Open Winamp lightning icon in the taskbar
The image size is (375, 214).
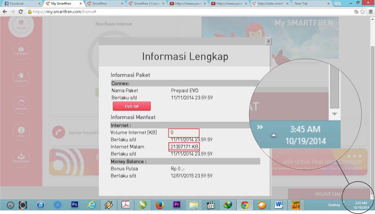[109, 205]
